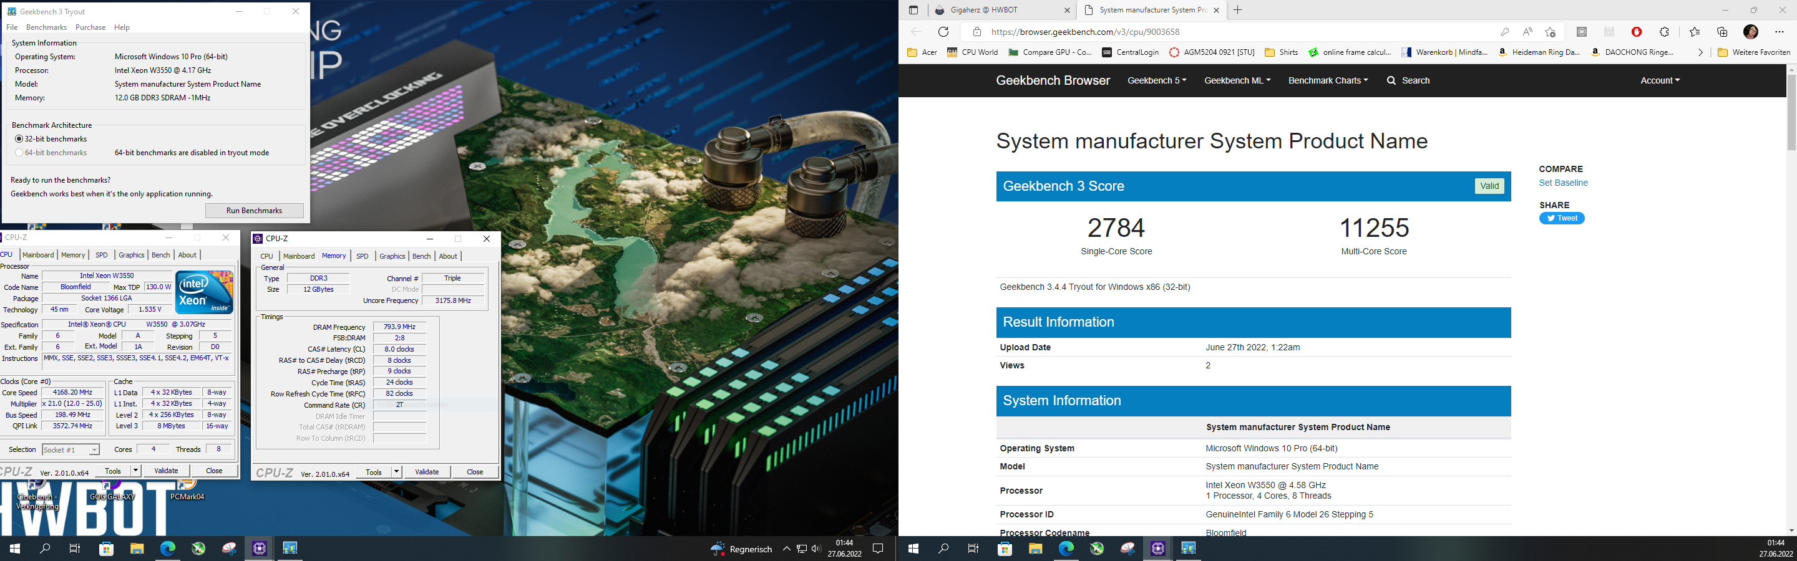This screenshot has width=1797, height=561.
Task: Click the green Valid badge
Action: pos(1489,186)
